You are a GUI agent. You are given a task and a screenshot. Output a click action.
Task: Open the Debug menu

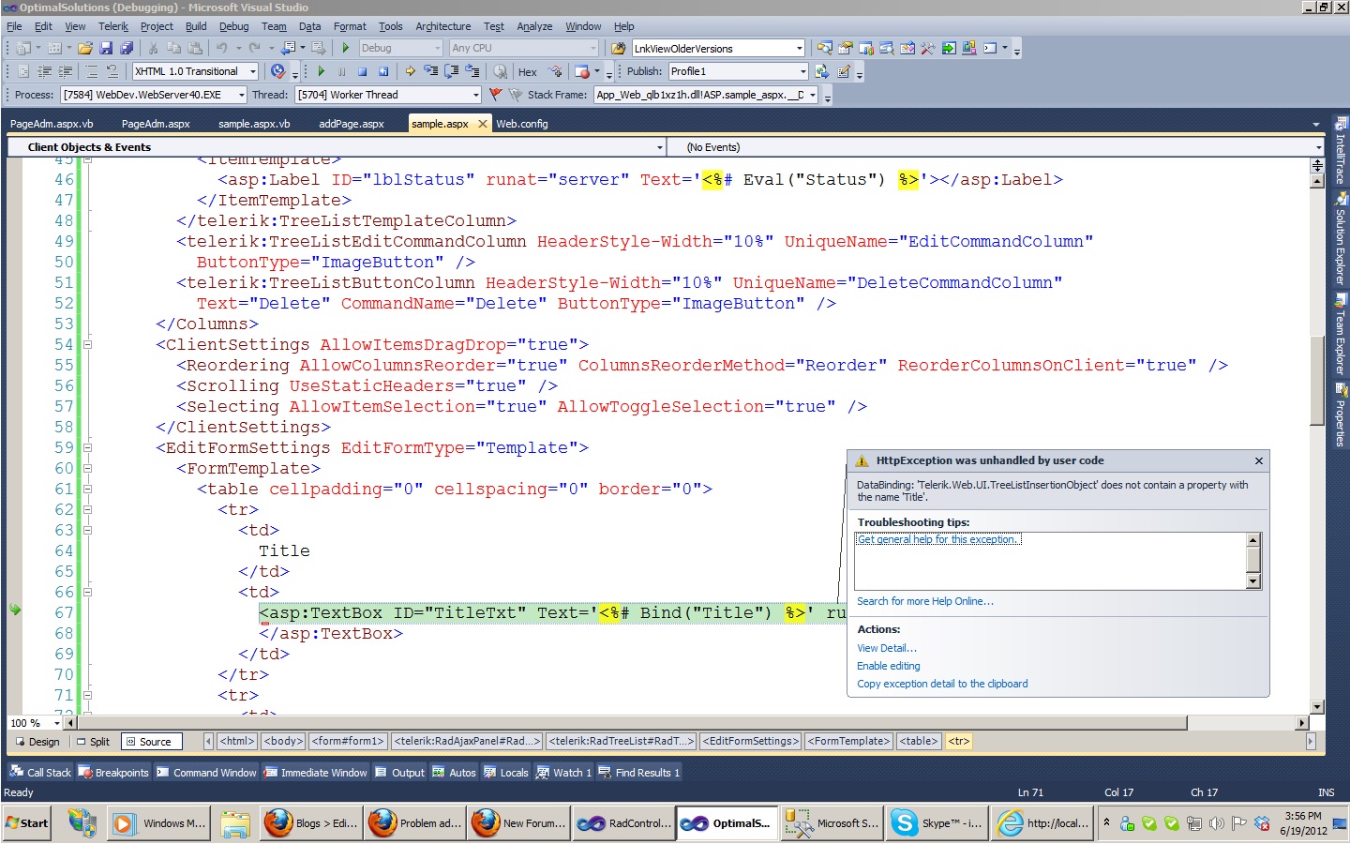point(234,26)
